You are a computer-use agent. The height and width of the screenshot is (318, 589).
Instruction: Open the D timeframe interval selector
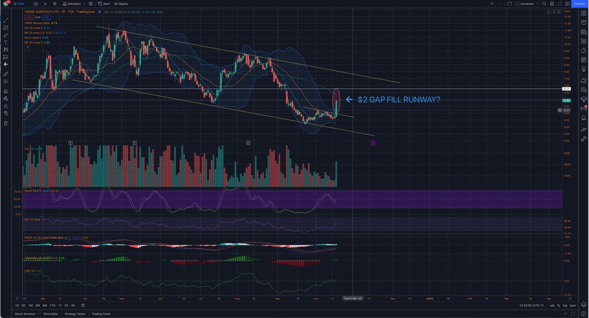[x=45, y=3]
